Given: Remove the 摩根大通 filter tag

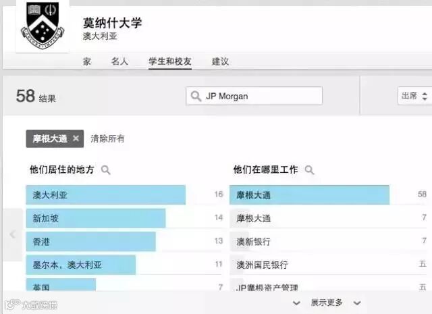Looking at the screenshot, I should click(76, 138).
